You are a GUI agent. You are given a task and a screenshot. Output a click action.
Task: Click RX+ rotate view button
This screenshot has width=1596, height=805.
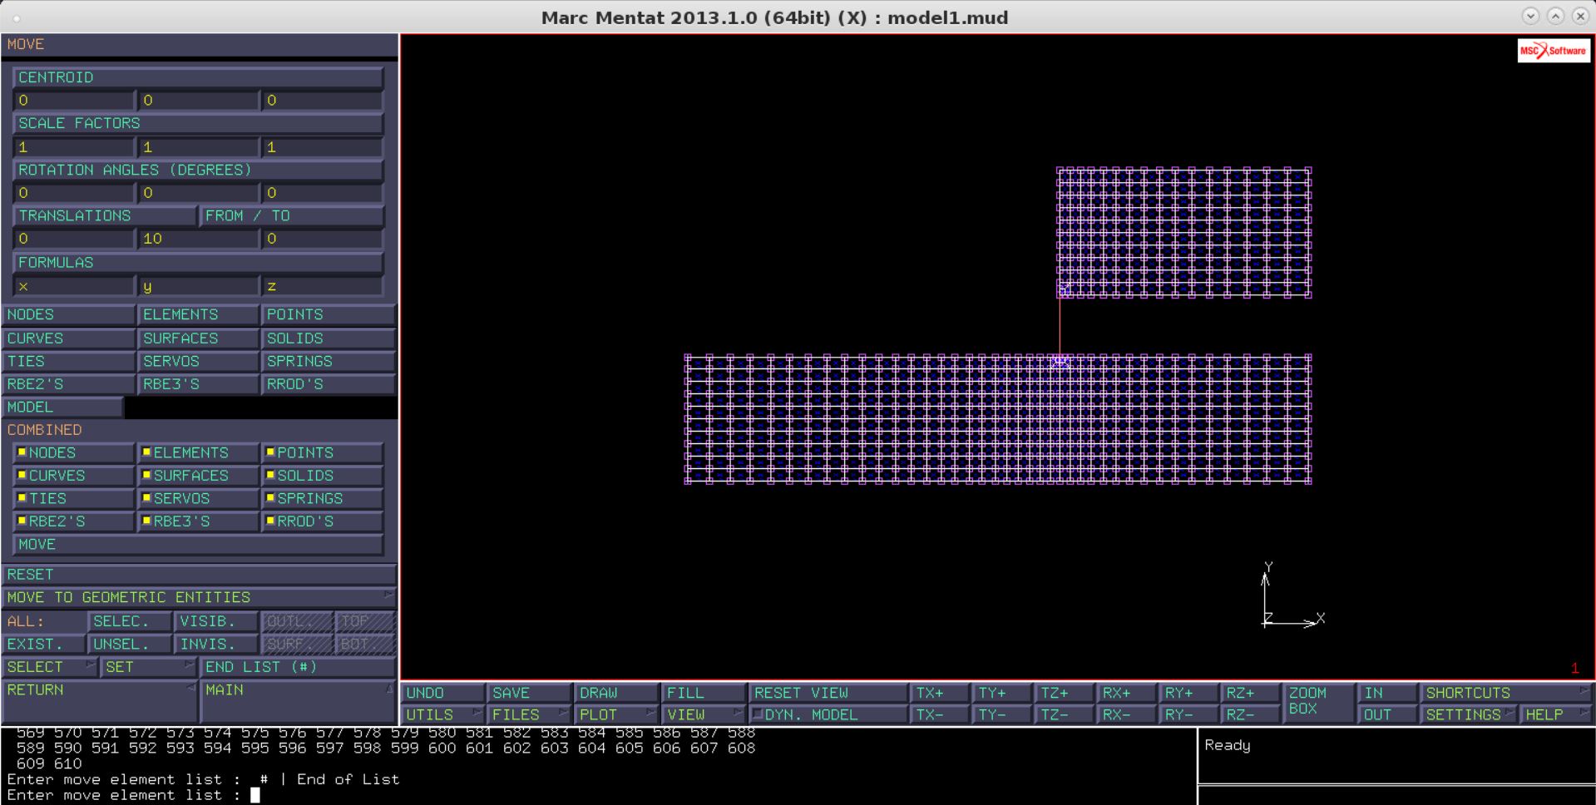[x=1126, y=693]
